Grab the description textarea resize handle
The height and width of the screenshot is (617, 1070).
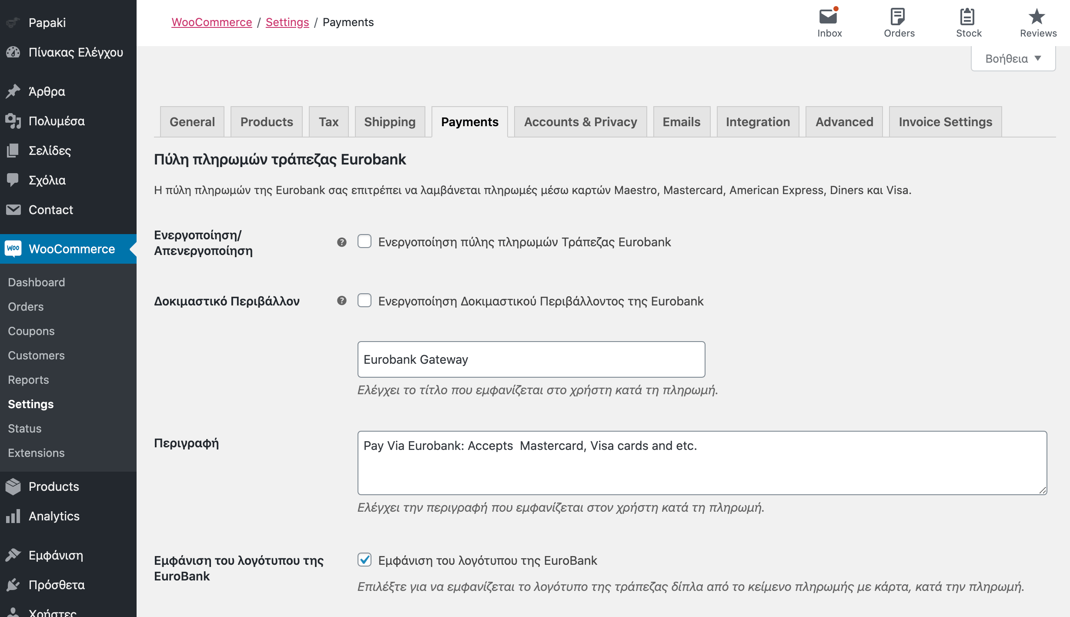pos(1043,490)
